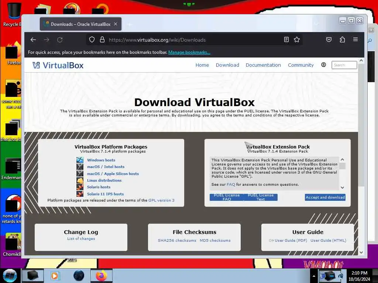Click page scrollbar up arrow
This screenshot has width=378, height=283.
click(361, 61)
